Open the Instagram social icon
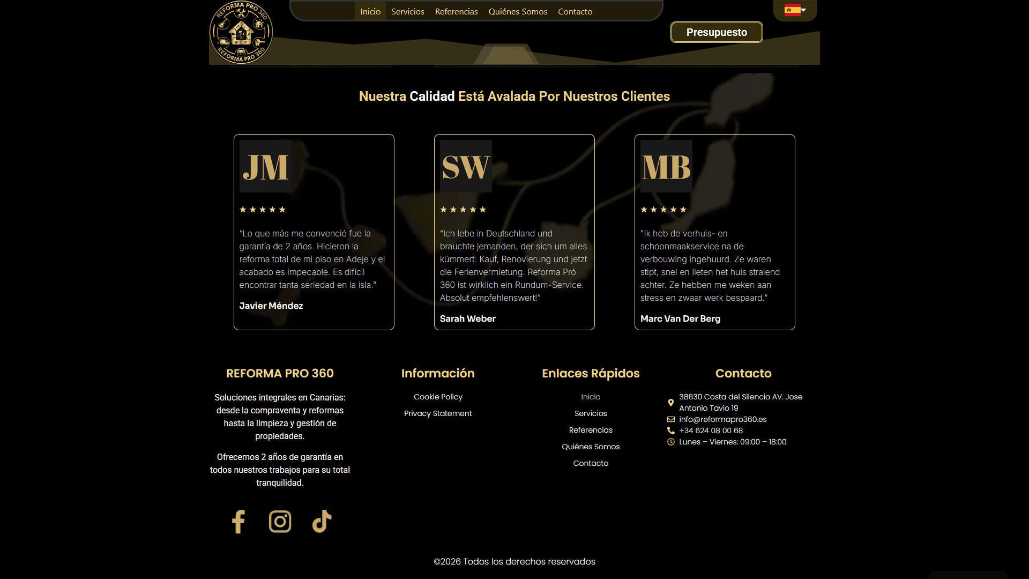The height and width of the screenshot is (579, 1029). coord(280,521)
